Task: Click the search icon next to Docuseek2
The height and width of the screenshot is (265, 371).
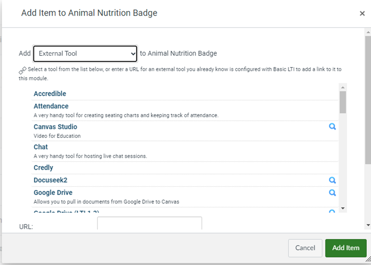Action: (x=332, y=180)
